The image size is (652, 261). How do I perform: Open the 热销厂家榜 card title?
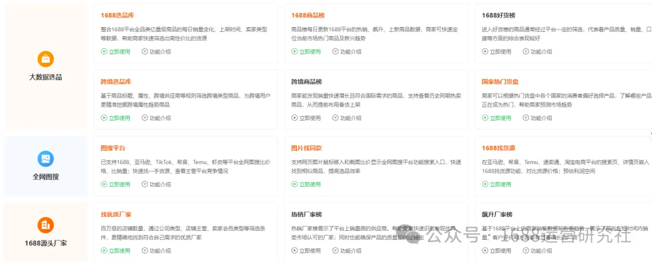pyautogui.click(x=307, y=215)
